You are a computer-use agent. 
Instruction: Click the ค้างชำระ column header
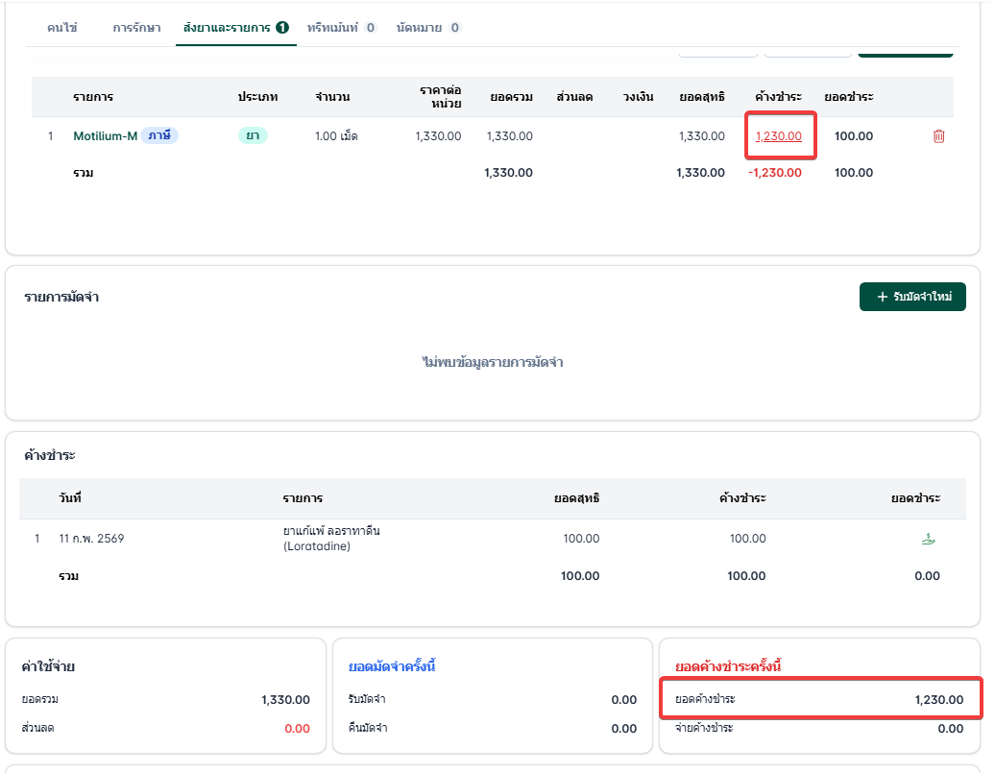778,96
